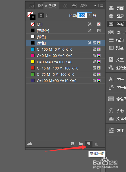Open the 字符样式 panel from dock
The image size is (126, 172).
(x=117, y=87)
